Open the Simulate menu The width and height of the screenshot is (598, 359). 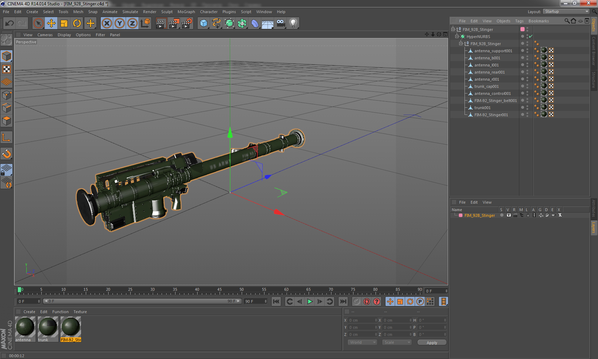coord(130,12)
